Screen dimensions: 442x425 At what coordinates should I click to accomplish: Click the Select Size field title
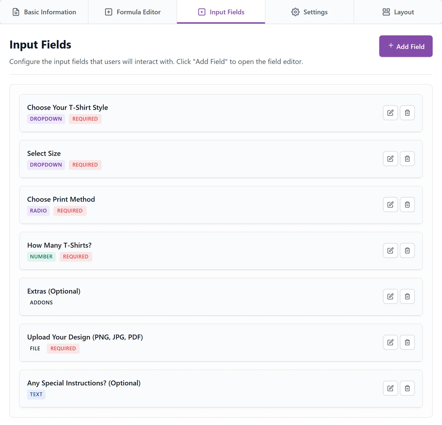click(44, 153)
